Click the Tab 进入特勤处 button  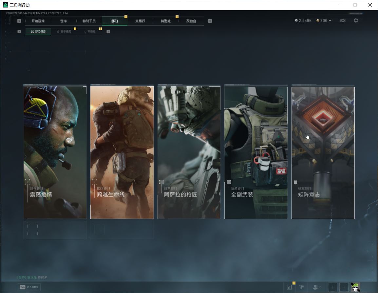click(x=29, y=287)
